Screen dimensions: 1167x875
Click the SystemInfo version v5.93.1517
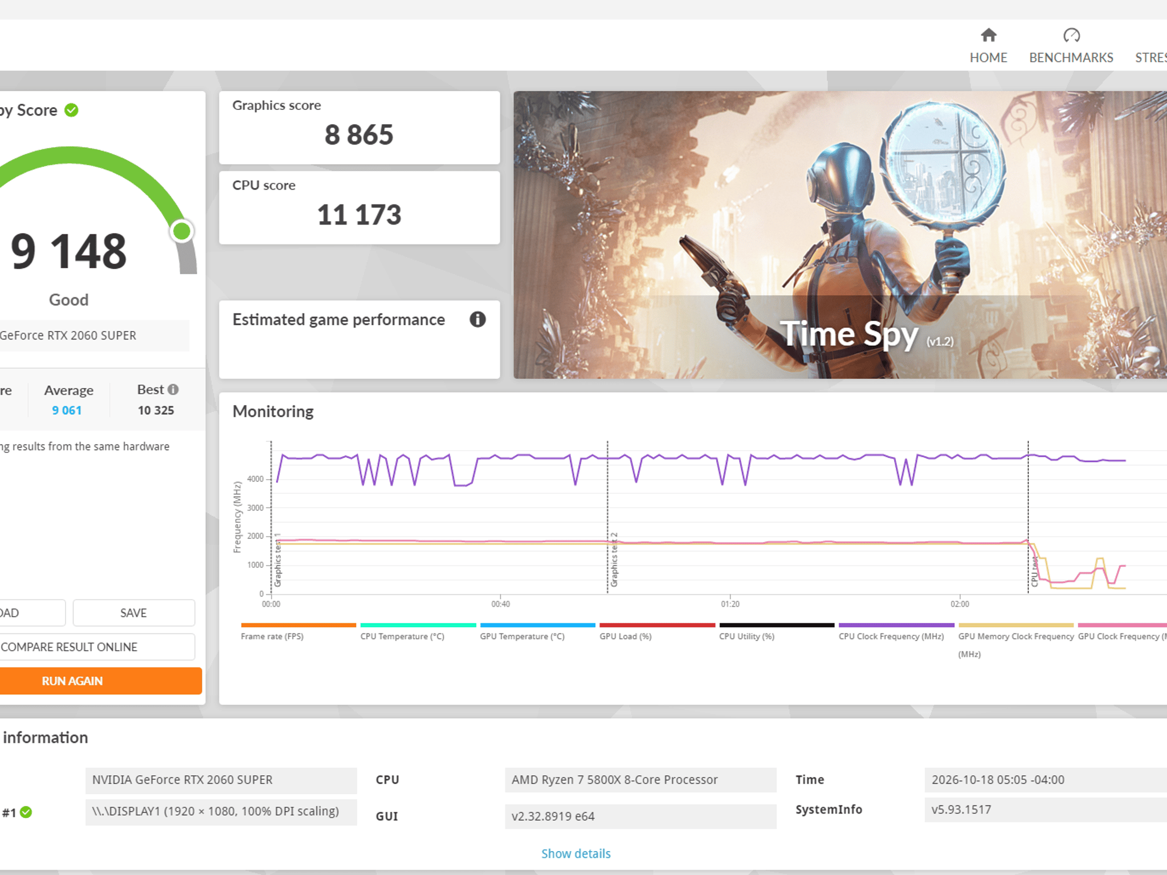(x=1046, y=809)
